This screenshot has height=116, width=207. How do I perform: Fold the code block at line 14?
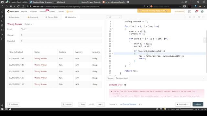(x=112, y=41)
